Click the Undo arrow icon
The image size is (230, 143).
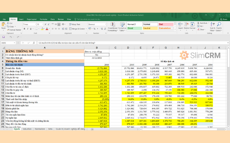click(x=11, y=37)
